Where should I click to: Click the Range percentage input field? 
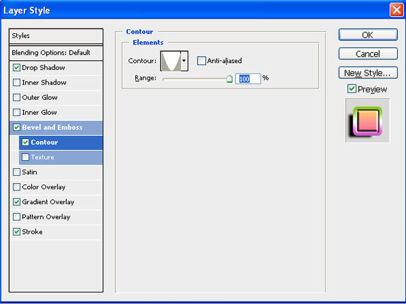[247, 78]
